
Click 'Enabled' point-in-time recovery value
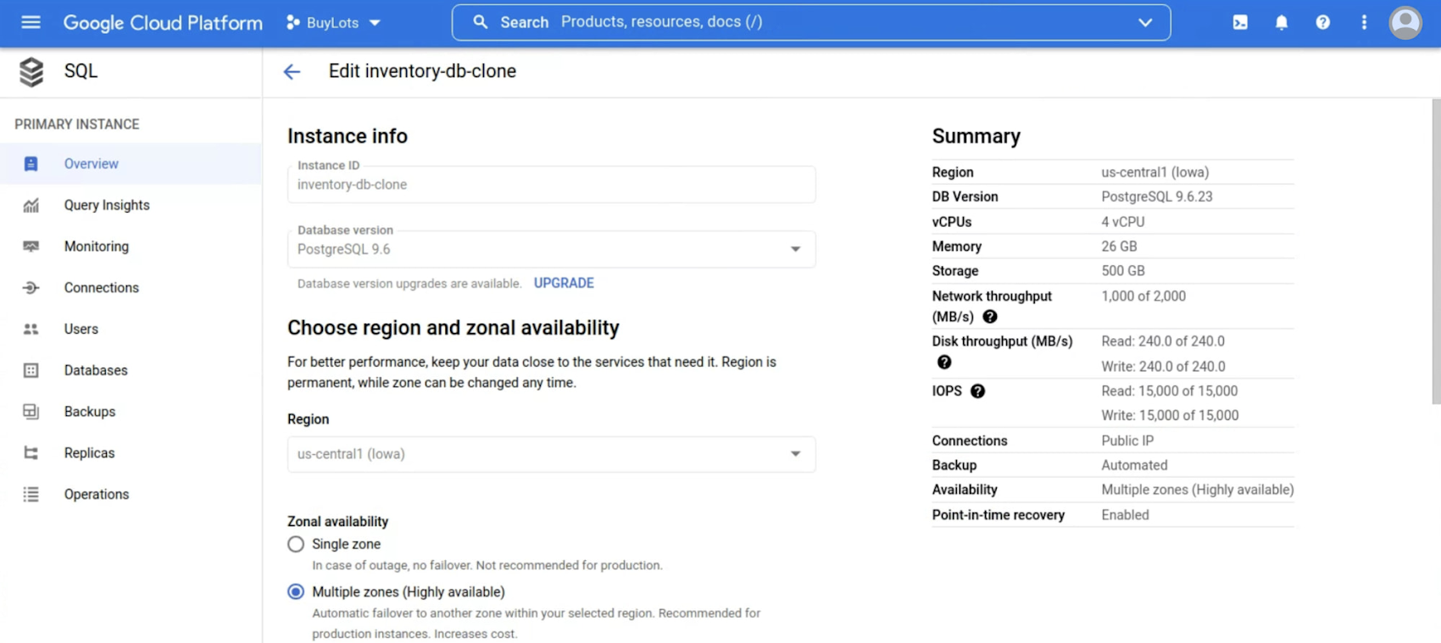(x=1125, y=515)
